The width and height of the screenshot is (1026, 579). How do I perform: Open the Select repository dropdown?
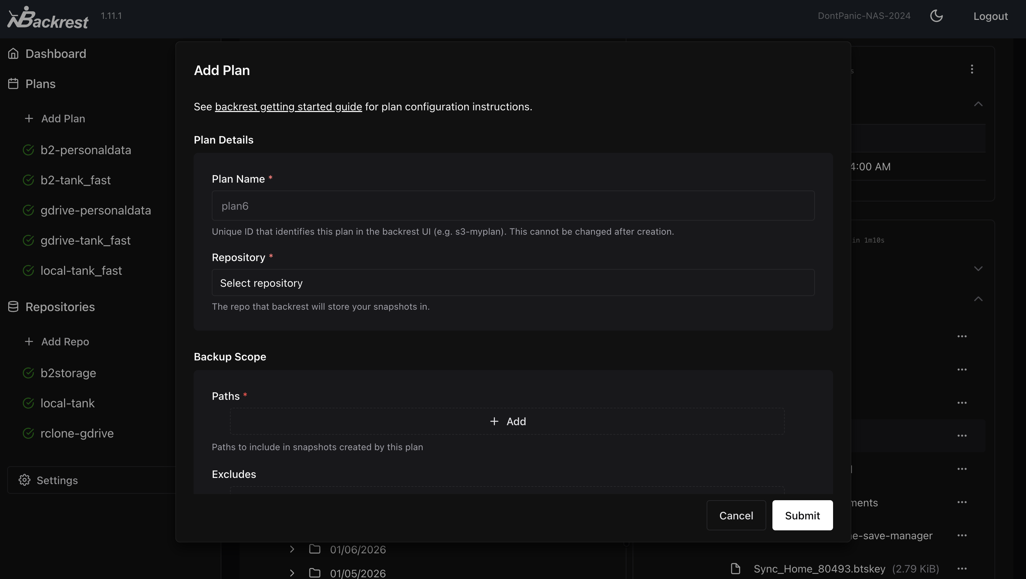[513, 283]
